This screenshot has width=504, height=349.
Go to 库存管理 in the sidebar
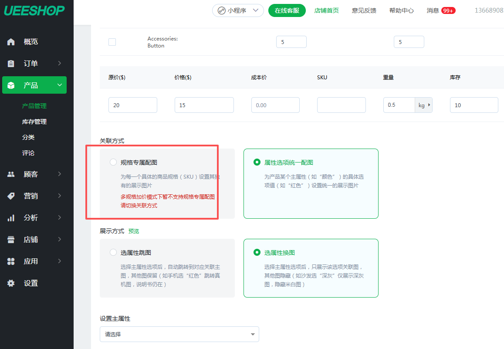(34, 122)
